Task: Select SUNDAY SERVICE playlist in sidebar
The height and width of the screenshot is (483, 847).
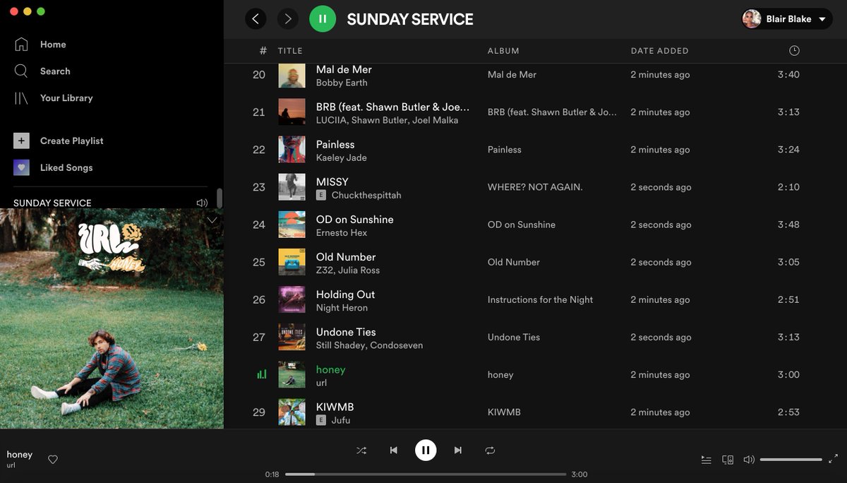Action: pyautogui.click(x=52, y=203)
